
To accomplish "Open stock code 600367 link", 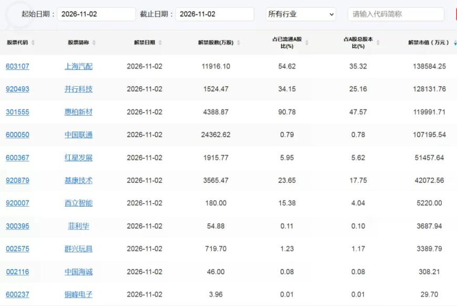I will (x=17, y=158).
